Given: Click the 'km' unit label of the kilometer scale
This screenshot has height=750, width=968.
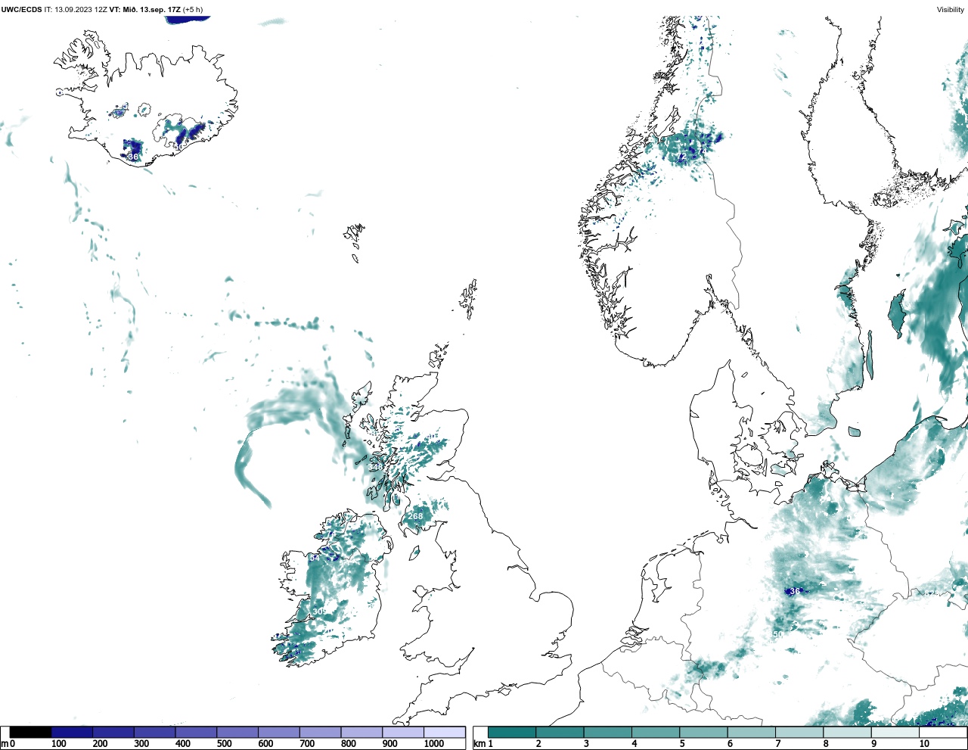Looking at the screenshot, I should 479,744.
